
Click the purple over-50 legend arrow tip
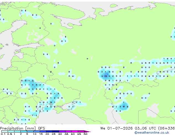coord(87,131)
